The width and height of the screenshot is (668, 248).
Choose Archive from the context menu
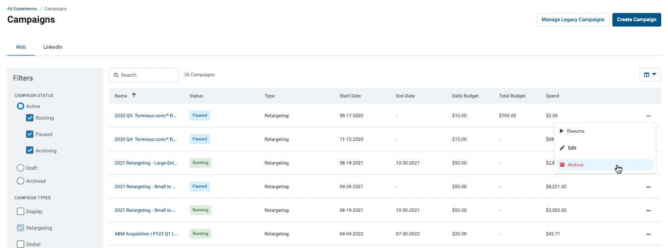(605, 165)
